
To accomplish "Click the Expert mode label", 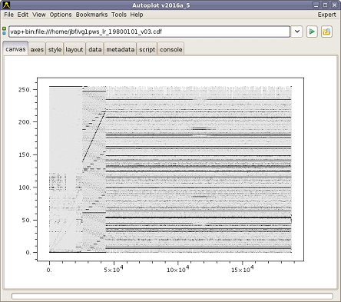I will click(x=326, y=15).
